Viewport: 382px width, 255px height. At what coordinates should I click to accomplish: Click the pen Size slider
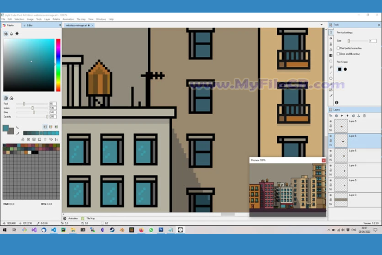pyautogui.click(x=357, y=41)
